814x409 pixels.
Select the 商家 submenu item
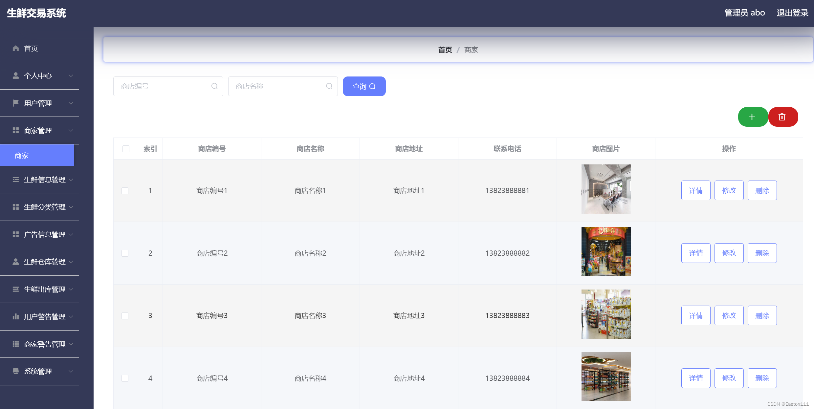click(37, 155)
